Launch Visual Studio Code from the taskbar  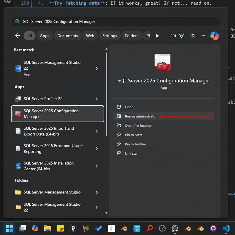(226, 228)
